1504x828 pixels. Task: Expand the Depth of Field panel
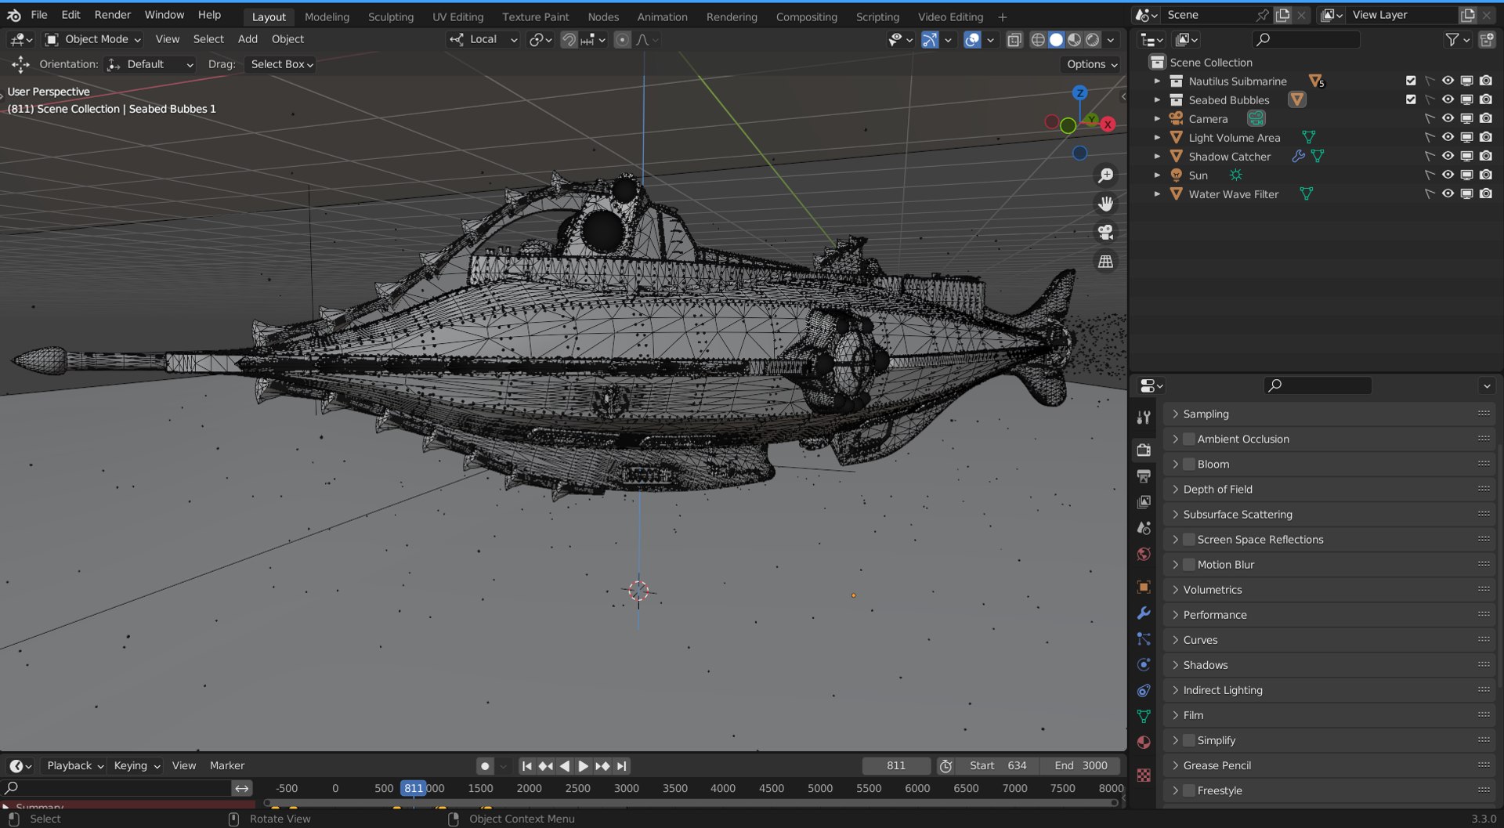pyautogui.click(x=1329, y=489)
